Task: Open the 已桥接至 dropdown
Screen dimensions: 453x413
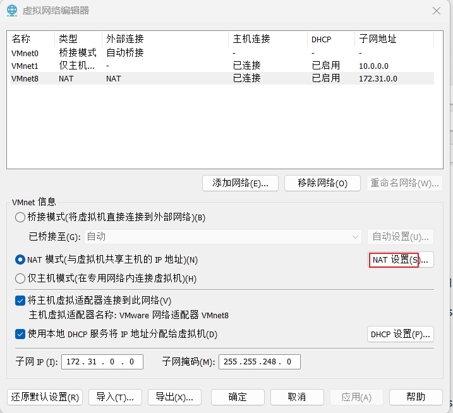Action: coord(223,237)
